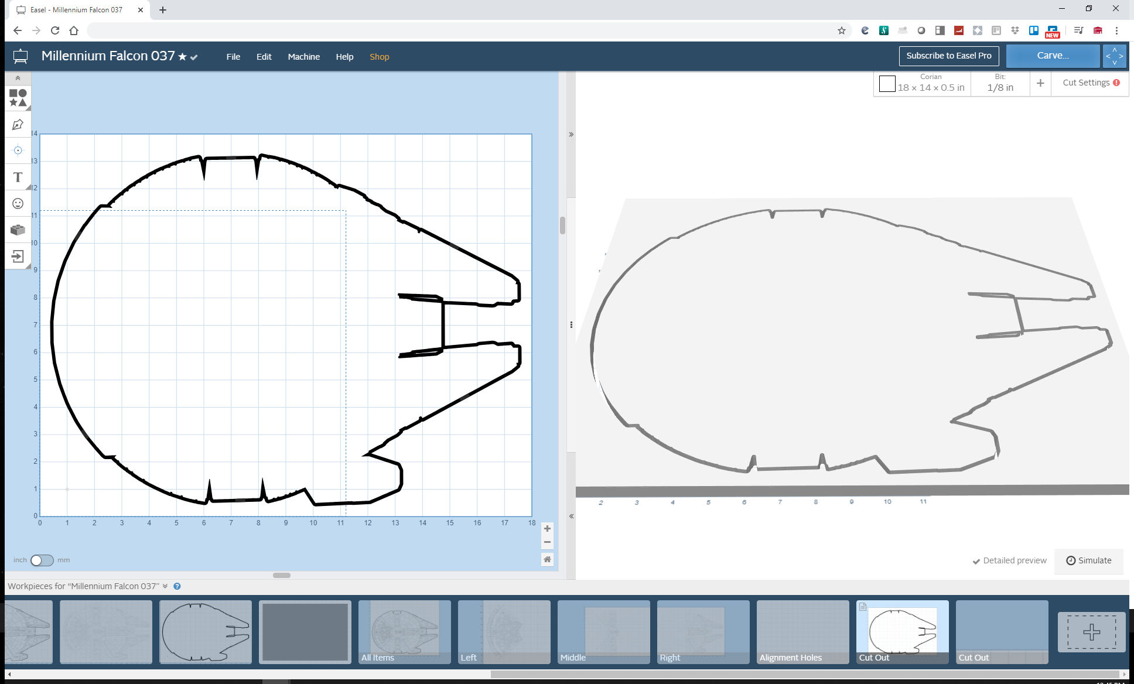Open the Apps brick icon

point(18,230)
